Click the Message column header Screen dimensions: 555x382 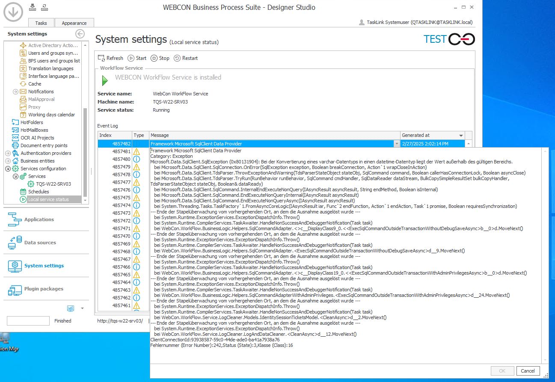point(274,135)
